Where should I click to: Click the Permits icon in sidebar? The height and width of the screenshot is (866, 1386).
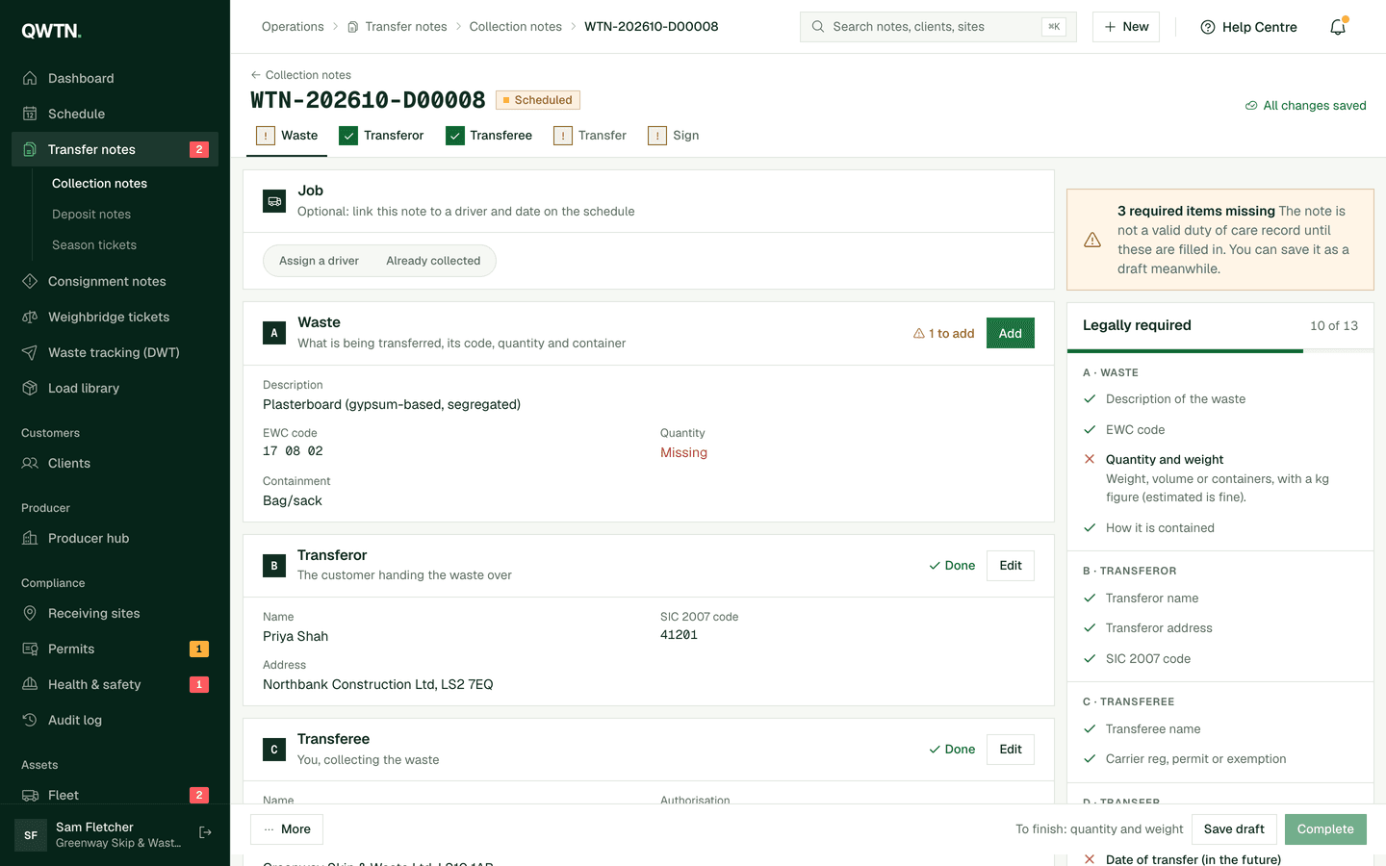tap(30, 649)
